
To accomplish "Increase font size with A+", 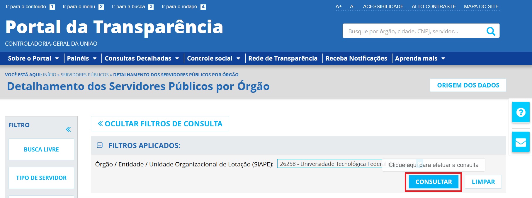I will point(339,6).
